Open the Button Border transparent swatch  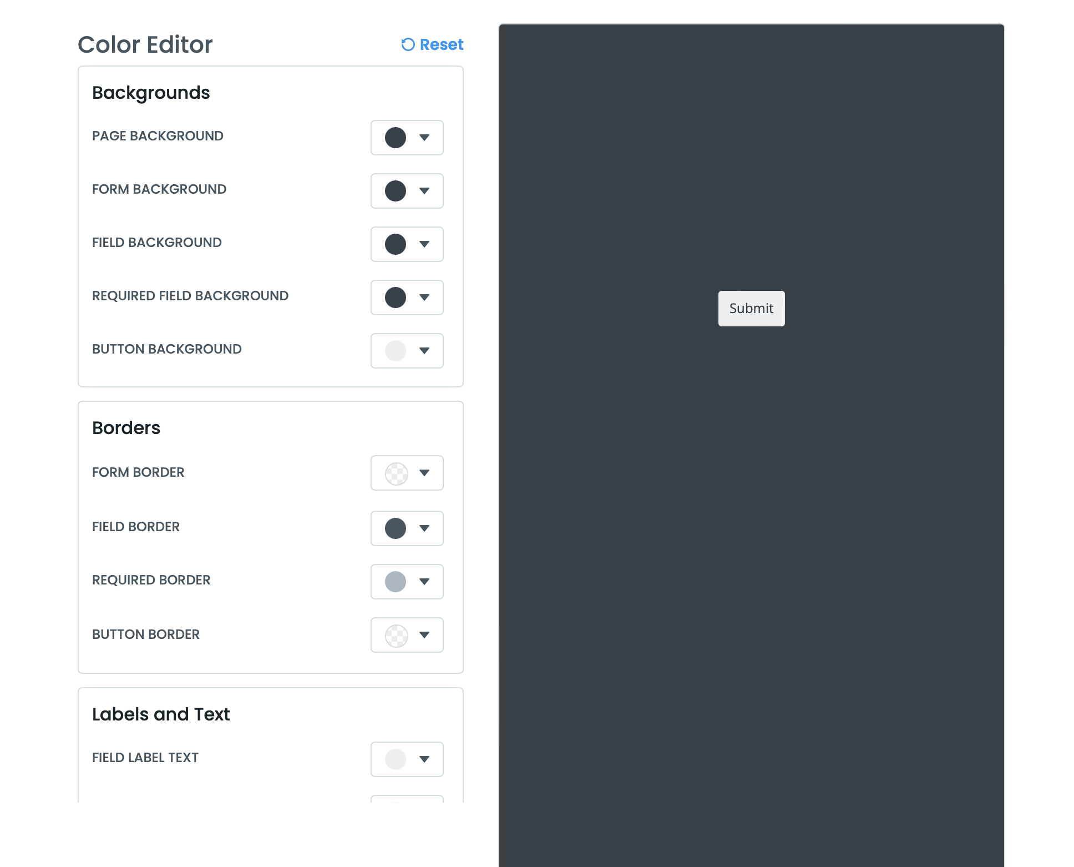396,635
